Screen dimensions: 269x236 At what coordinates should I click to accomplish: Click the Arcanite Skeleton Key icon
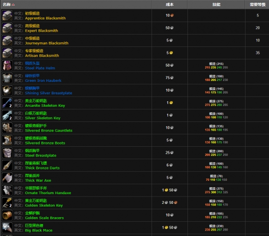pos(7,103)
